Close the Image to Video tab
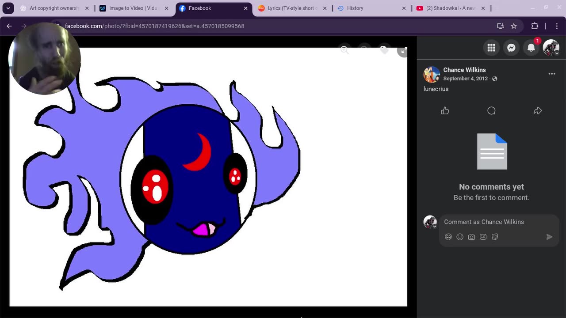This screenshot has width=566, height=318. coord(166,8)
